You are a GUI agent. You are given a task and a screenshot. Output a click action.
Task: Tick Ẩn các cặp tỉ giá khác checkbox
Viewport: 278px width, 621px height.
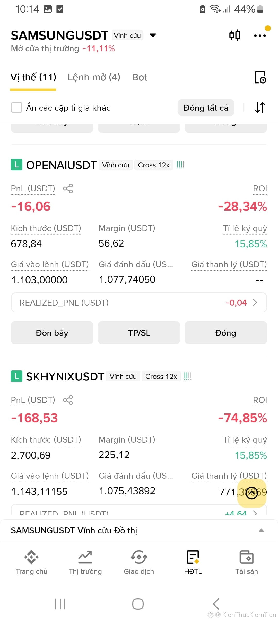pos(16,108)
